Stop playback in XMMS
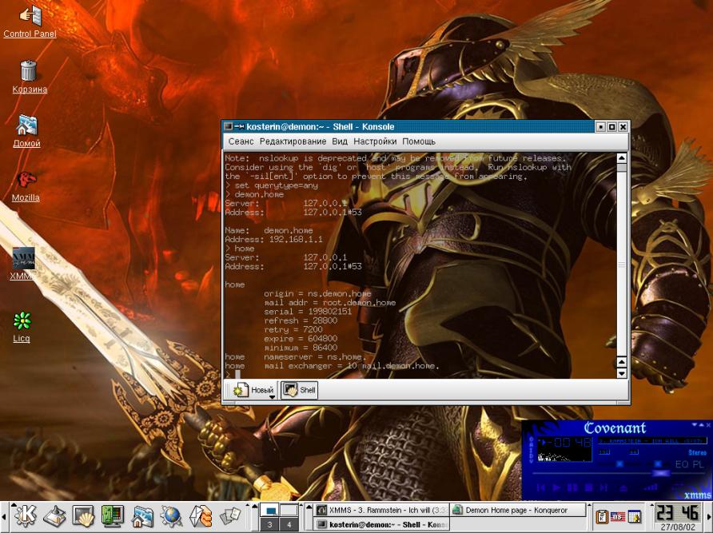Screen dimensions: 713x533 tap(588, 487)
